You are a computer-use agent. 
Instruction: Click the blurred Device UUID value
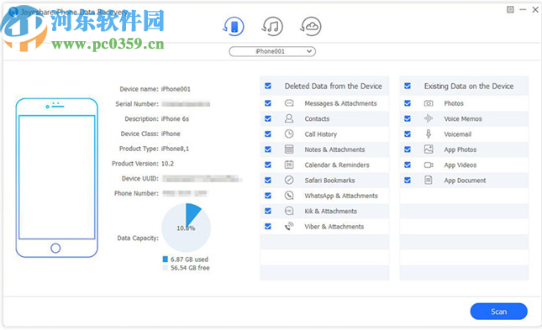tap(202, 179)
